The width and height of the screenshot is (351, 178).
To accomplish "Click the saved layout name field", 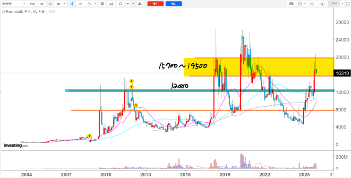I will (x=334, y=4).
